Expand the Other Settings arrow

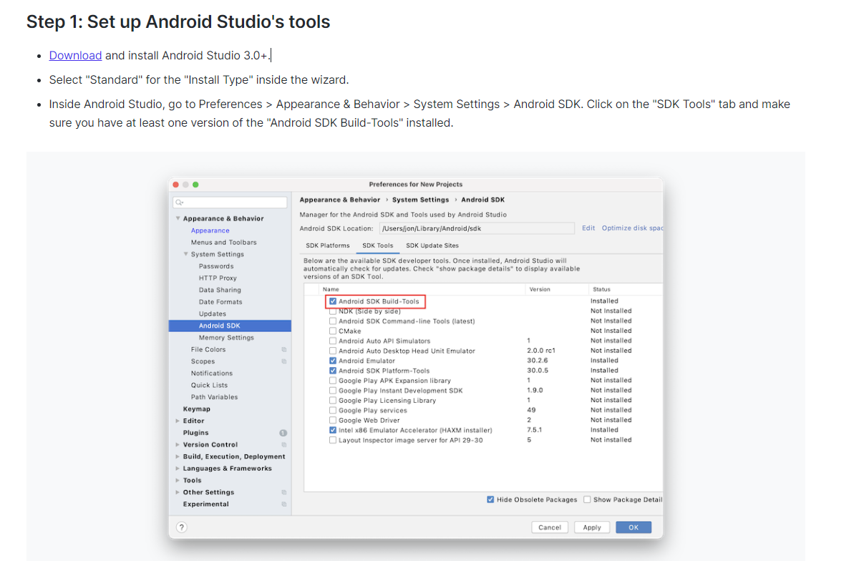[x=178, y=492]
